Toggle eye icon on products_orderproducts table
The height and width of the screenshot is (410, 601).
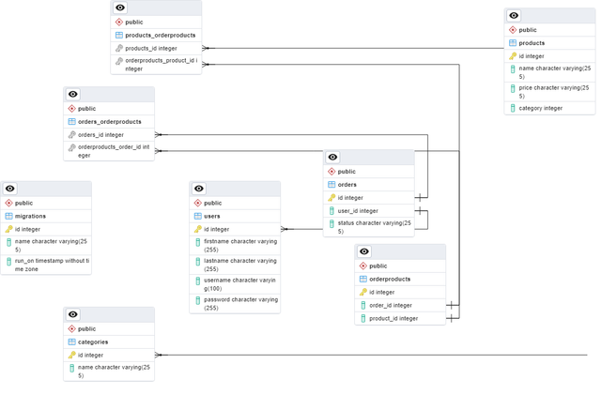[120, 8]
